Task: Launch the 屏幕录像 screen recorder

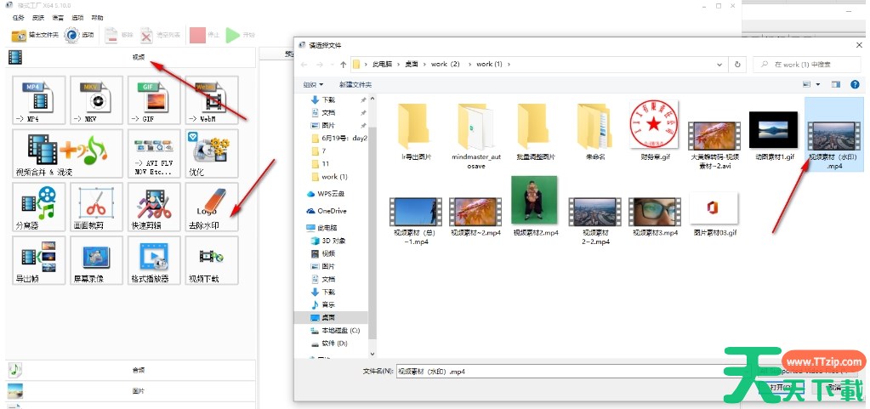Action: click(96, 260)
